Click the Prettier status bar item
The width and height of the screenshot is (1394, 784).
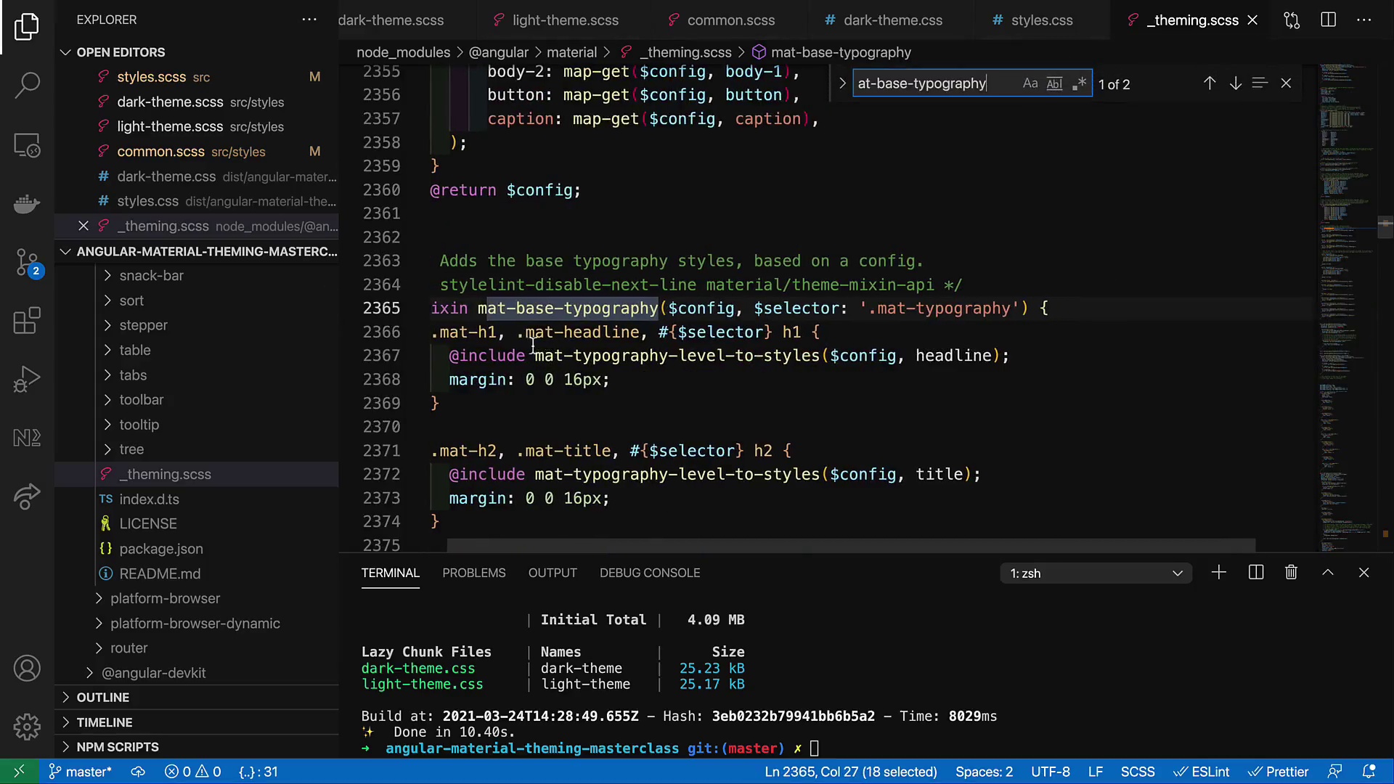pyautogui.click(x=1279, y=772)
